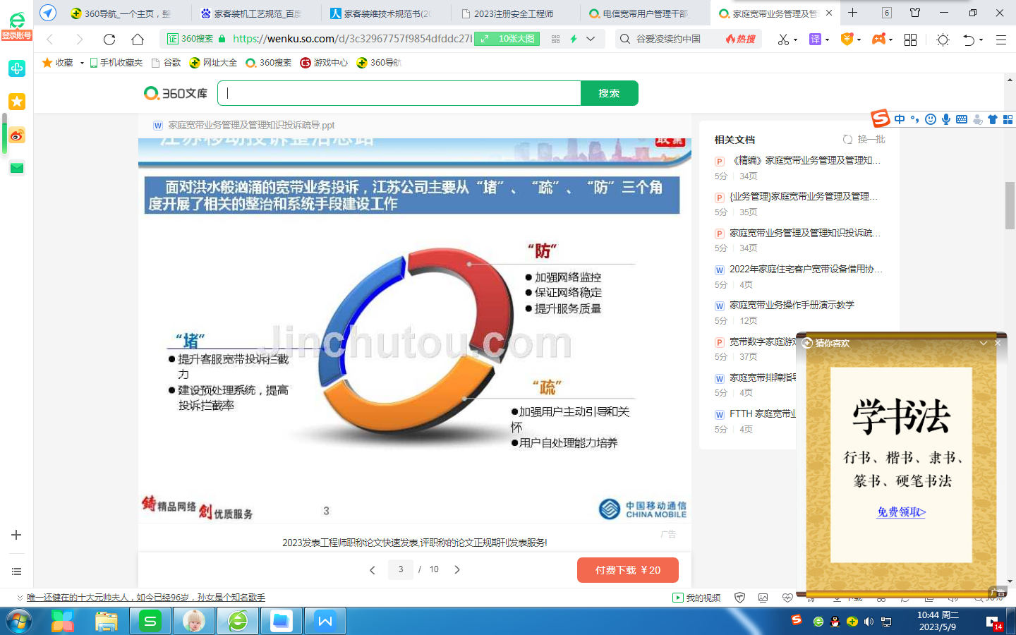Screen dimensions: 1016x635
Task: Click the 10张大图 green button in address bar
Action: click(507, 39)
